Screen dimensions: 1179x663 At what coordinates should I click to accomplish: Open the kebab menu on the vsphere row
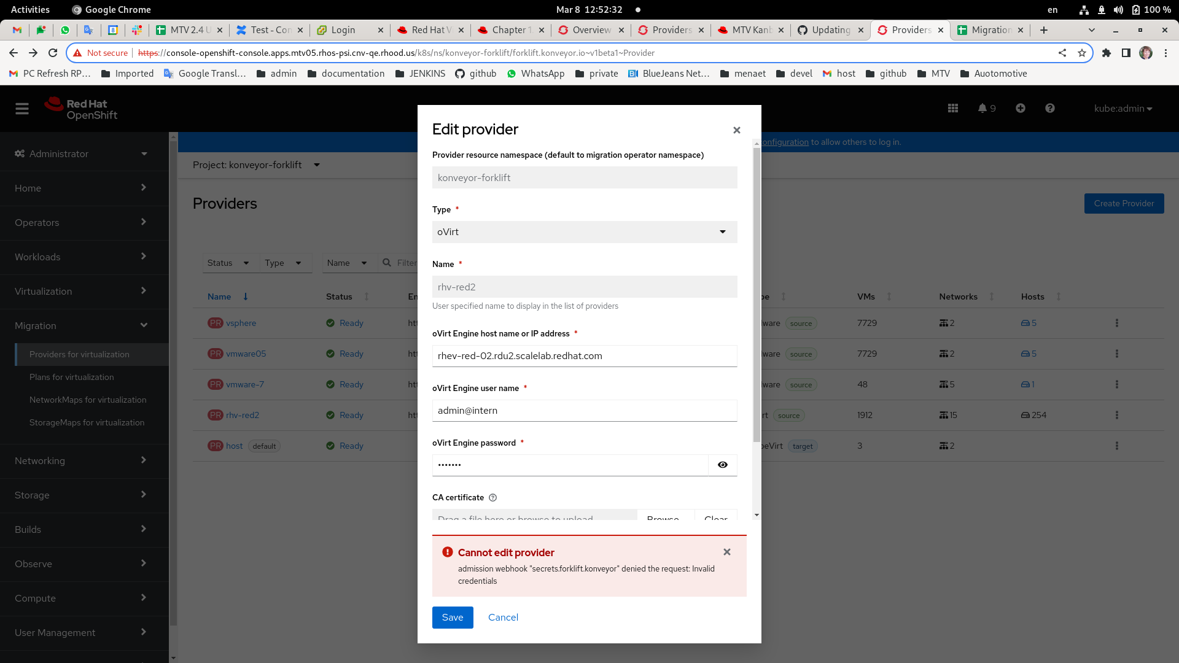click(1117, 323)
